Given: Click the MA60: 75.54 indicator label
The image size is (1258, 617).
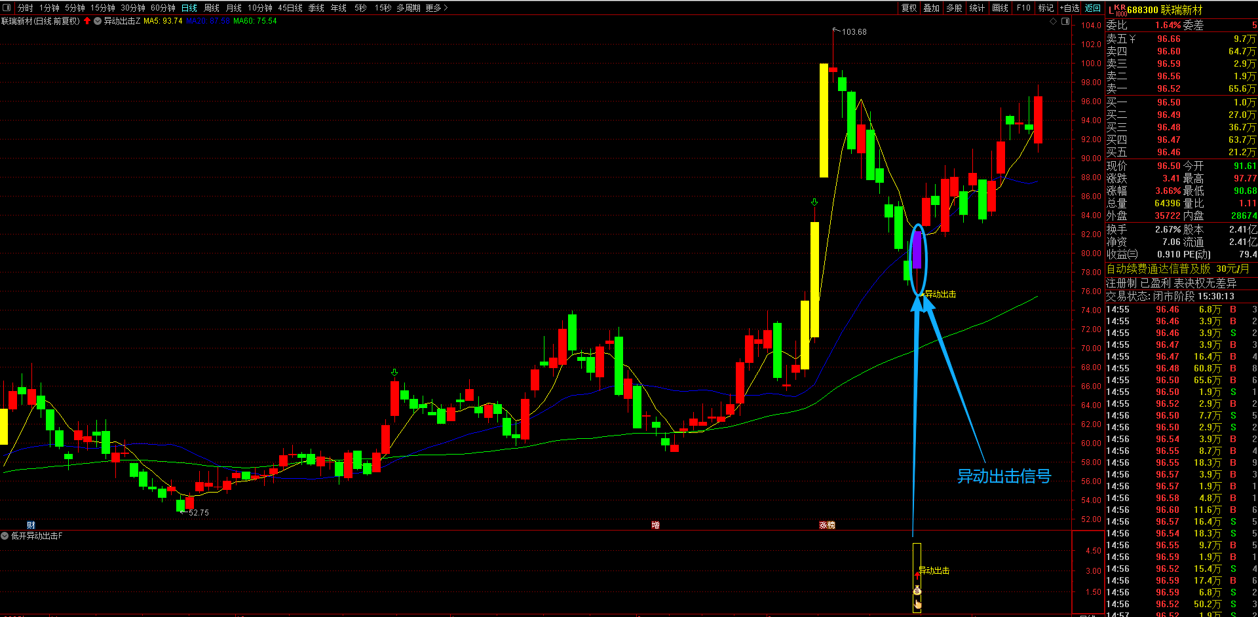Looking at the screenshot, I should pyautogui.click(x=255, y=21).
